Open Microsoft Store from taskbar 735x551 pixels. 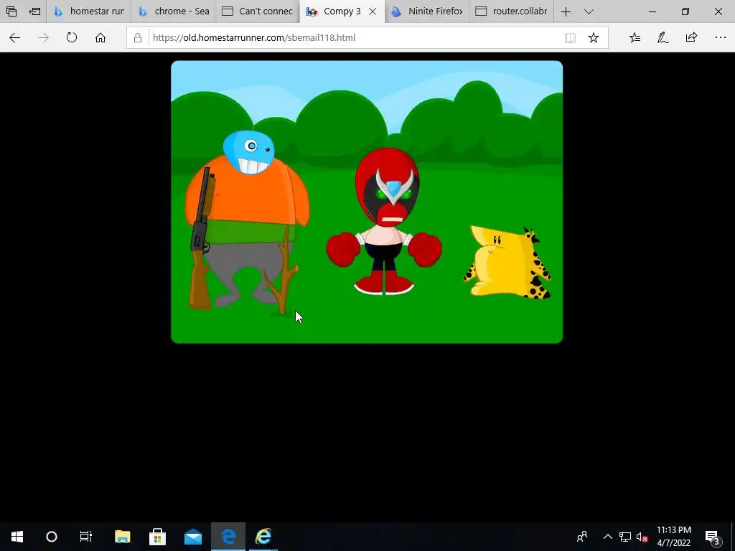157,537
